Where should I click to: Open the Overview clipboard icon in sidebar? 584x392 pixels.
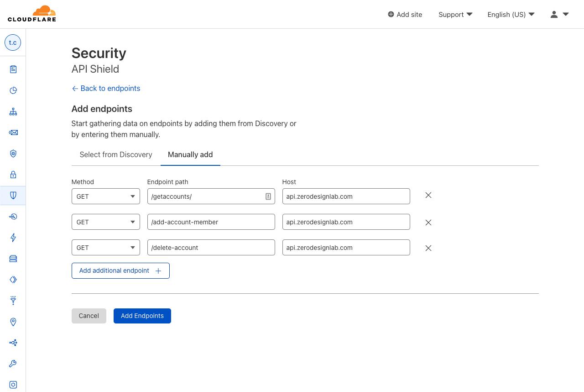[13, 69]
